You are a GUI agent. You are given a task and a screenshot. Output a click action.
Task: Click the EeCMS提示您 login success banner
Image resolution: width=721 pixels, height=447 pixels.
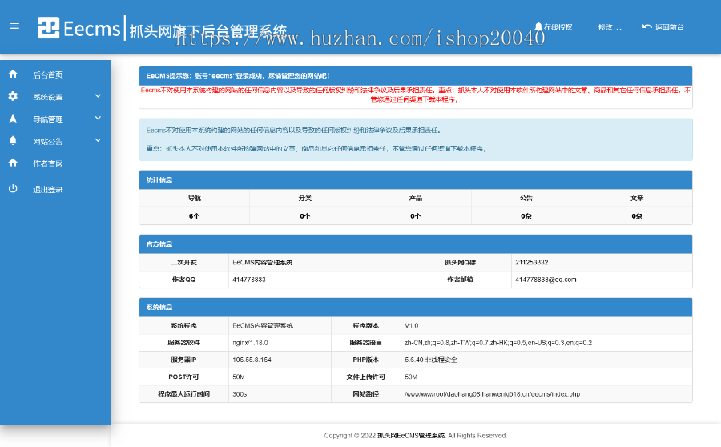(x=416, y=76)
